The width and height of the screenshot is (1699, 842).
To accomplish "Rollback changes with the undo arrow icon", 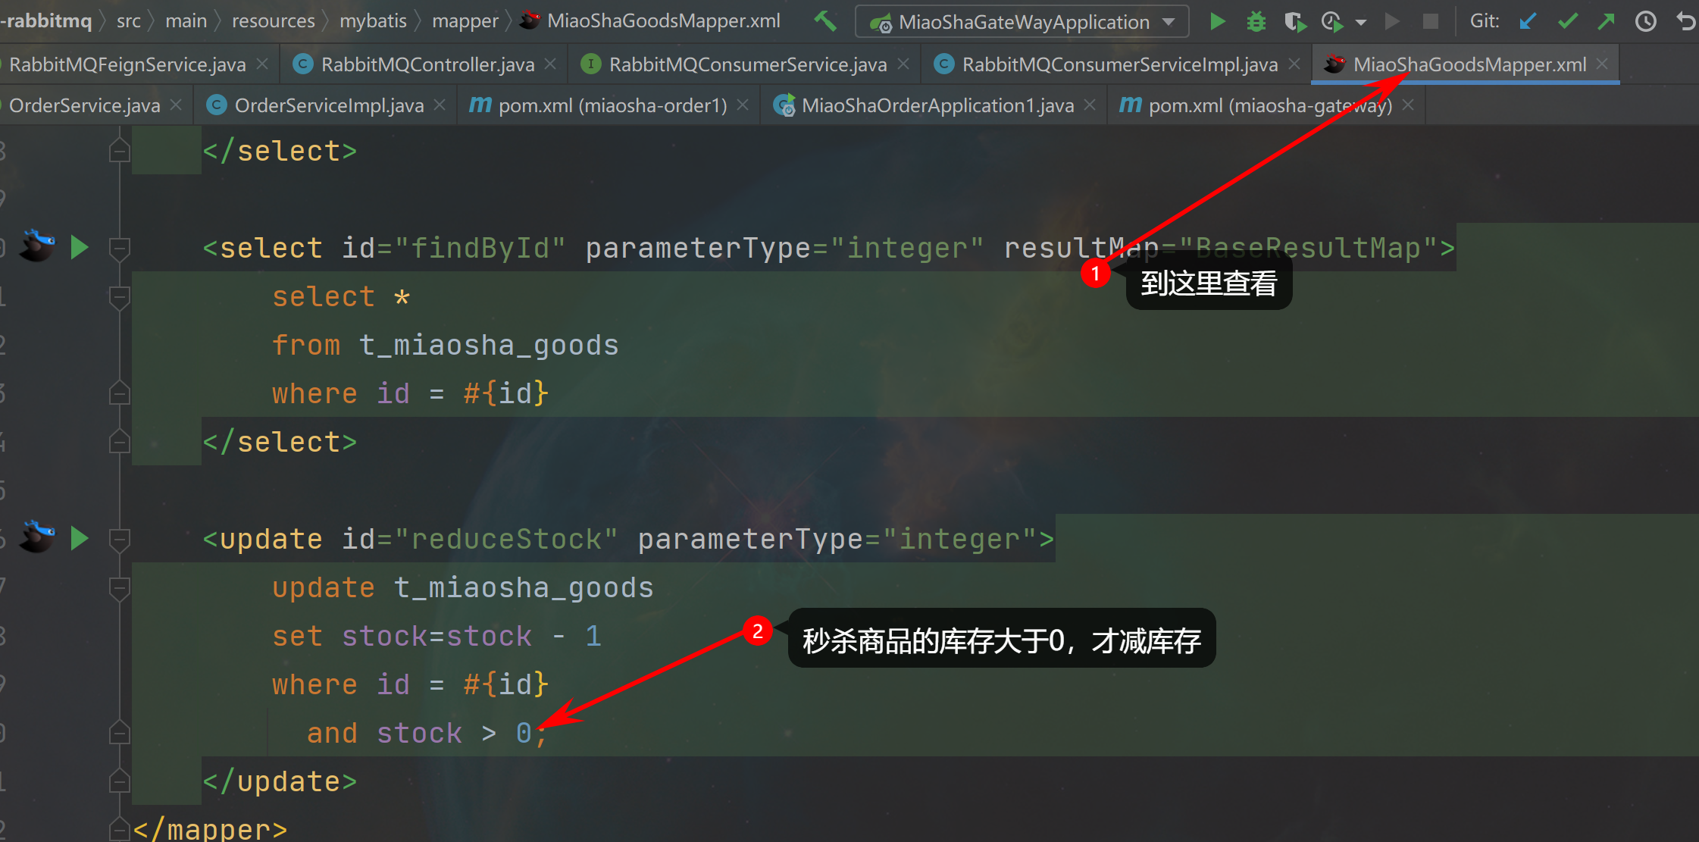I will [1685, 21].
